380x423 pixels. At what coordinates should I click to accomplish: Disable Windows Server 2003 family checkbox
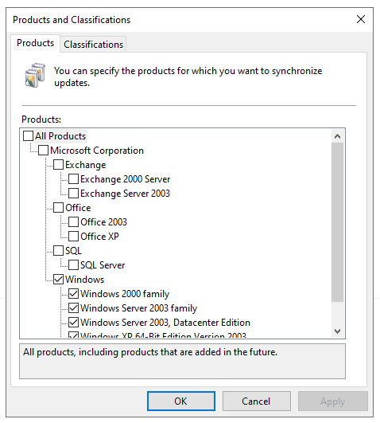[x=73, y=307]
